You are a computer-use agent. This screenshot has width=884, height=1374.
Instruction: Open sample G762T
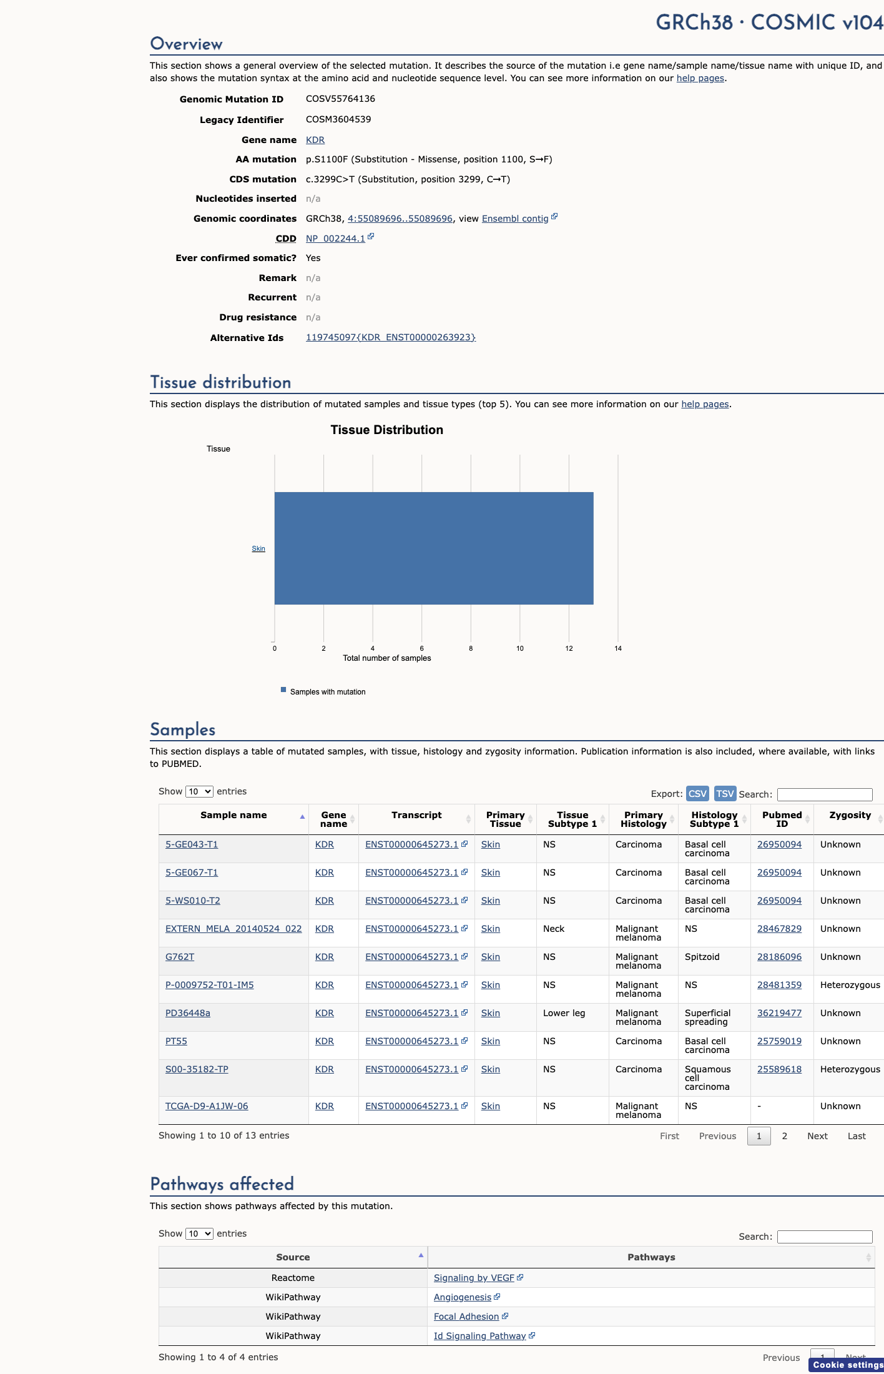(x=180, y=957)
